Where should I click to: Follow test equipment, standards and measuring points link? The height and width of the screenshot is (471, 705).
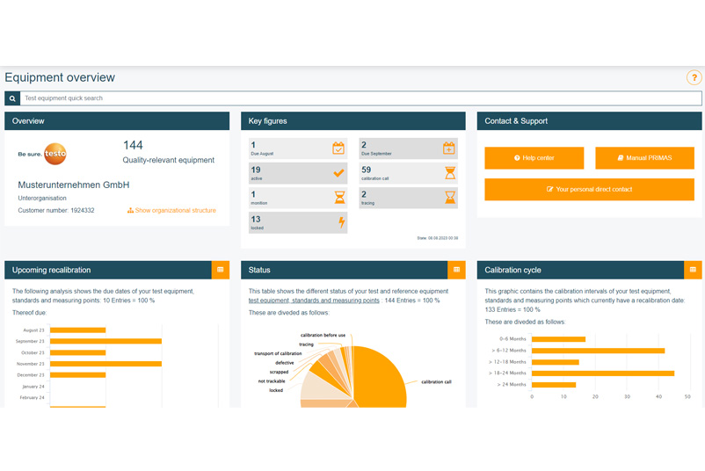click(315, 301)
